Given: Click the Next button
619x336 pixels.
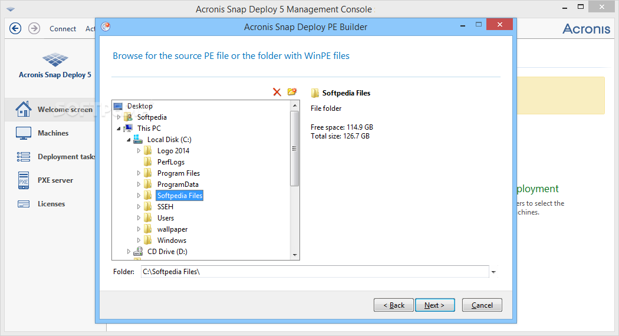Looking at the screenshot, I should 434,305.
